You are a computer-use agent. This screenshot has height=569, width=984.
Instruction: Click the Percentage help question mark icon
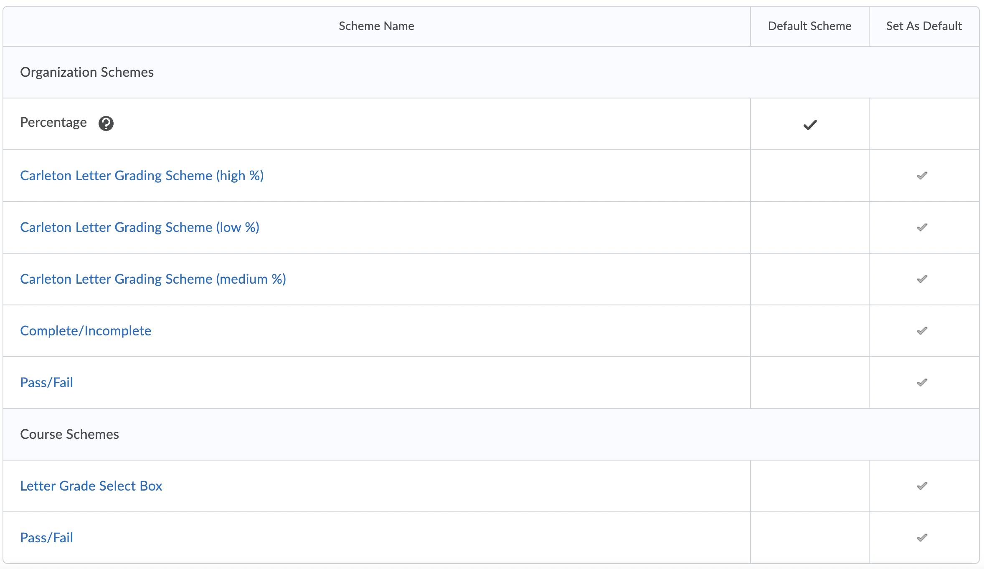click(x=106, y=123)
